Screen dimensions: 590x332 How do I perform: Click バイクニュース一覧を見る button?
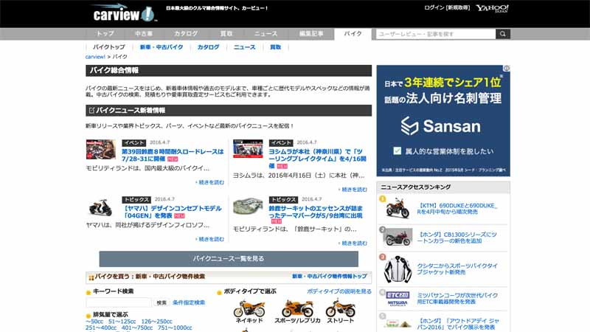(x=229, y=259)
